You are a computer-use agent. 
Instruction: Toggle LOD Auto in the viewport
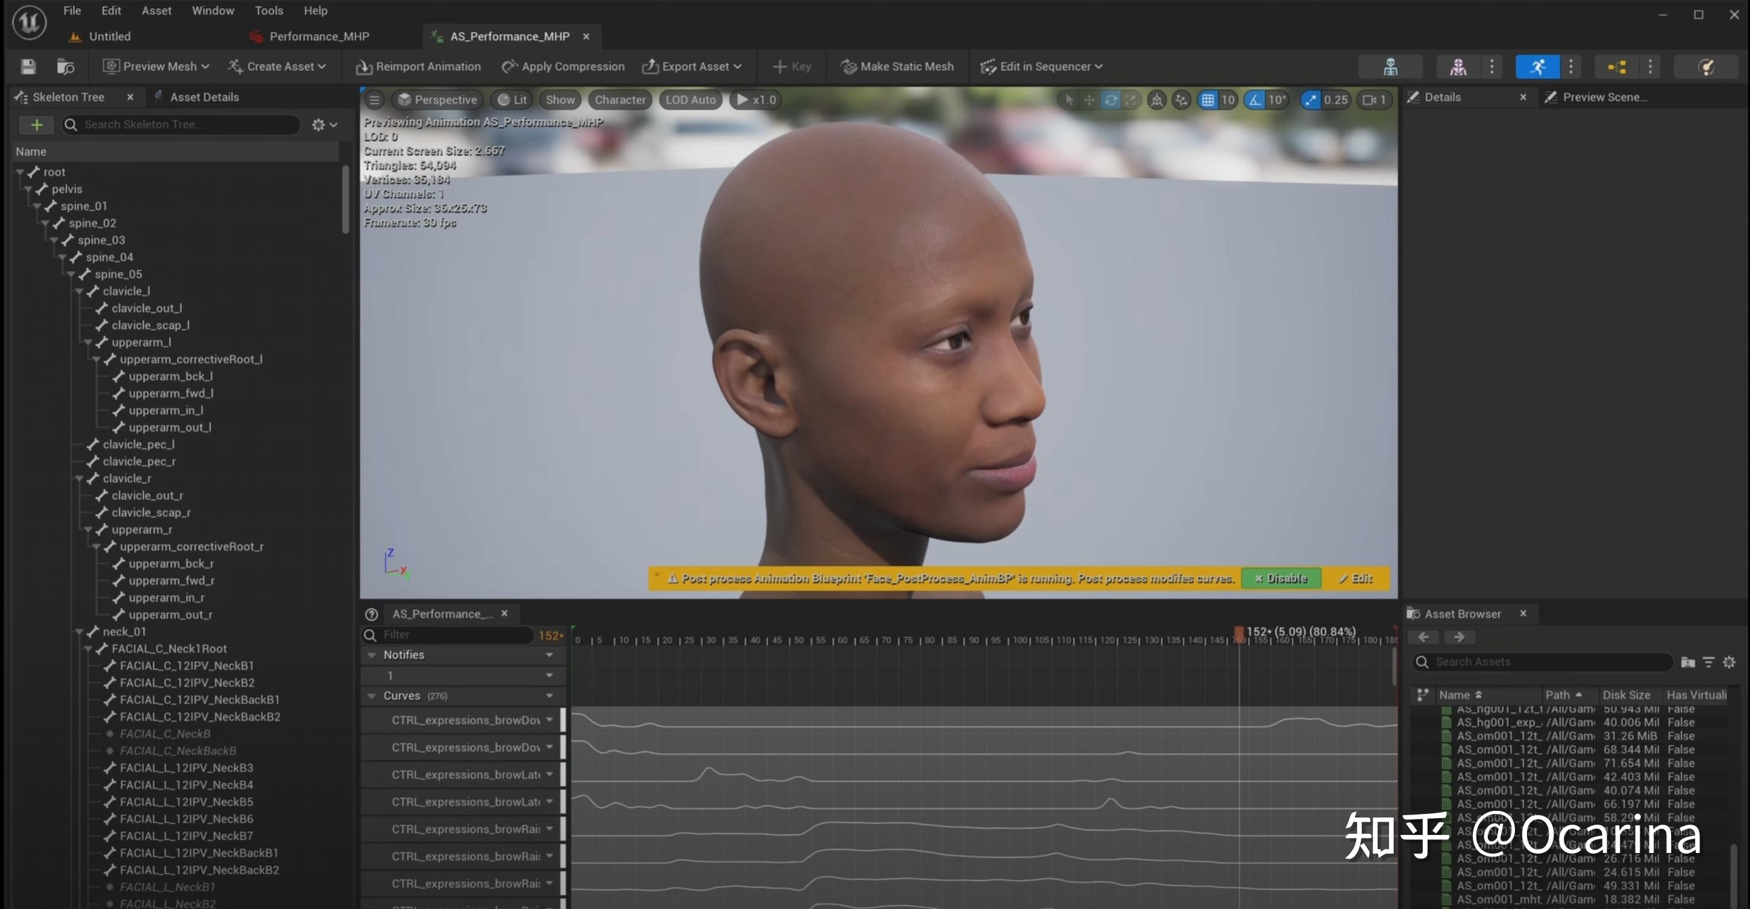point(689,99)
